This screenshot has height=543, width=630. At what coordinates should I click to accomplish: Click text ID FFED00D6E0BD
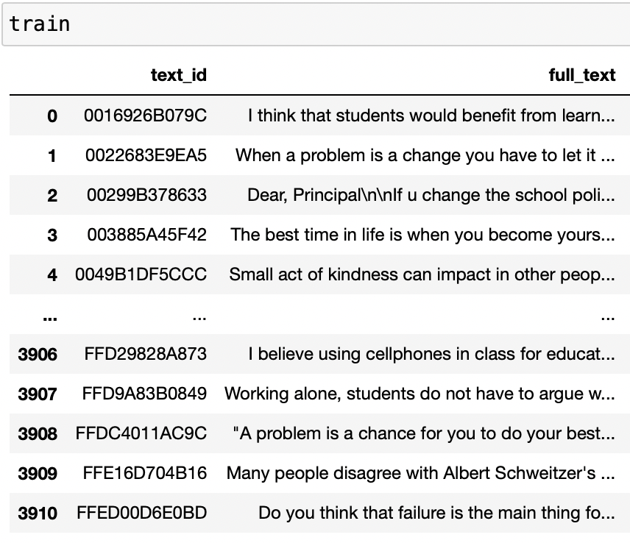click(142, 513)
